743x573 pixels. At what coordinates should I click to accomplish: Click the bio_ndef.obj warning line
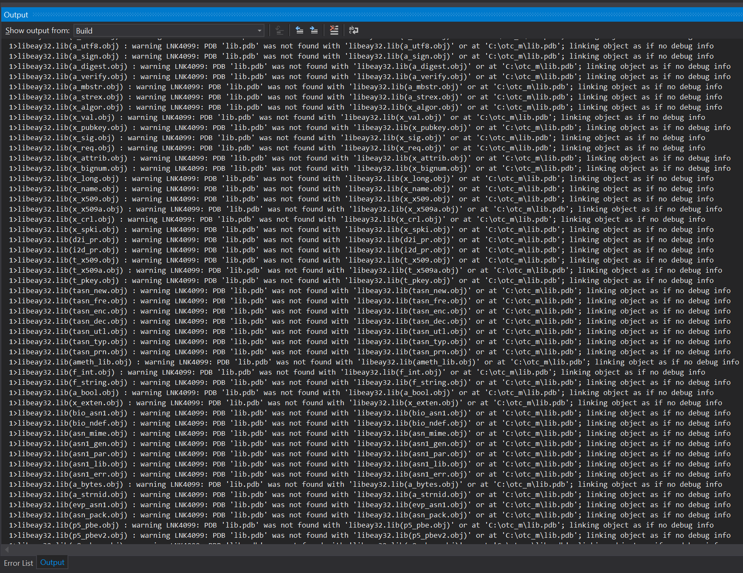[x=370, y=423]
